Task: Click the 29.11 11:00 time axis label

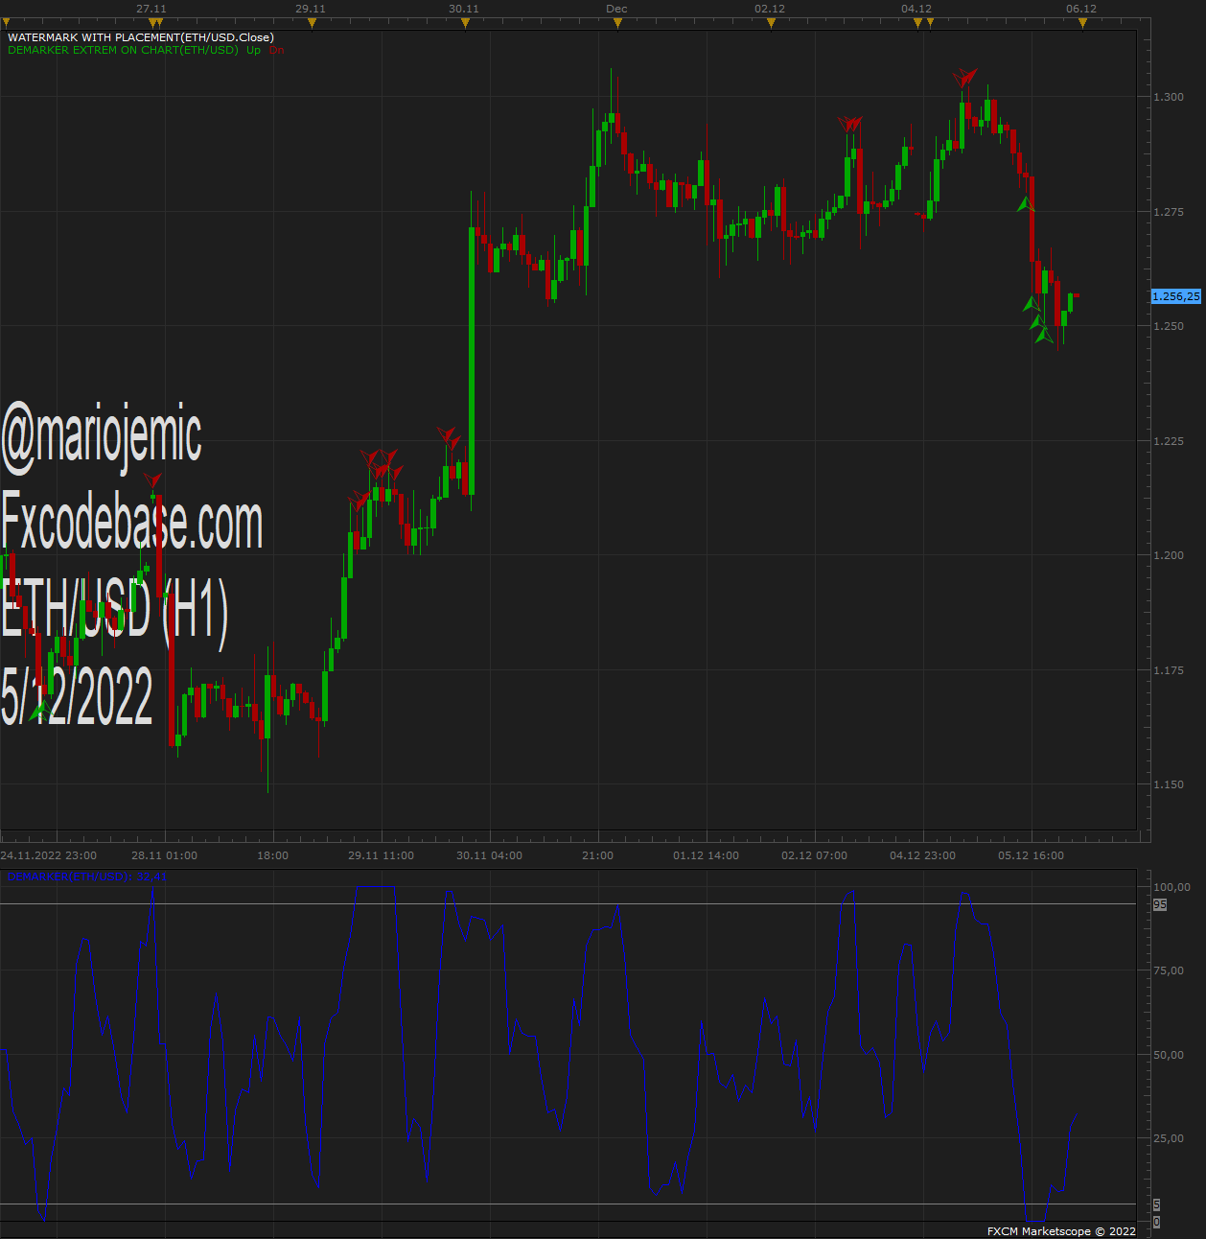Action: click(x=382, y=855)
